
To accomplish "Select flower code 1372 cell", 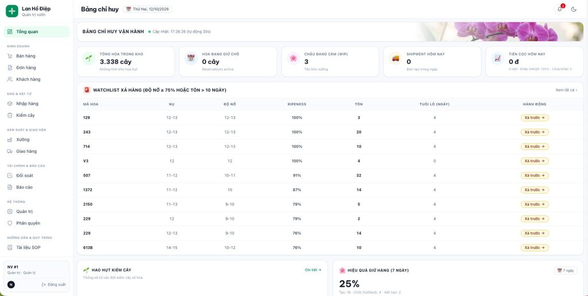I will (x=87, y=190).
